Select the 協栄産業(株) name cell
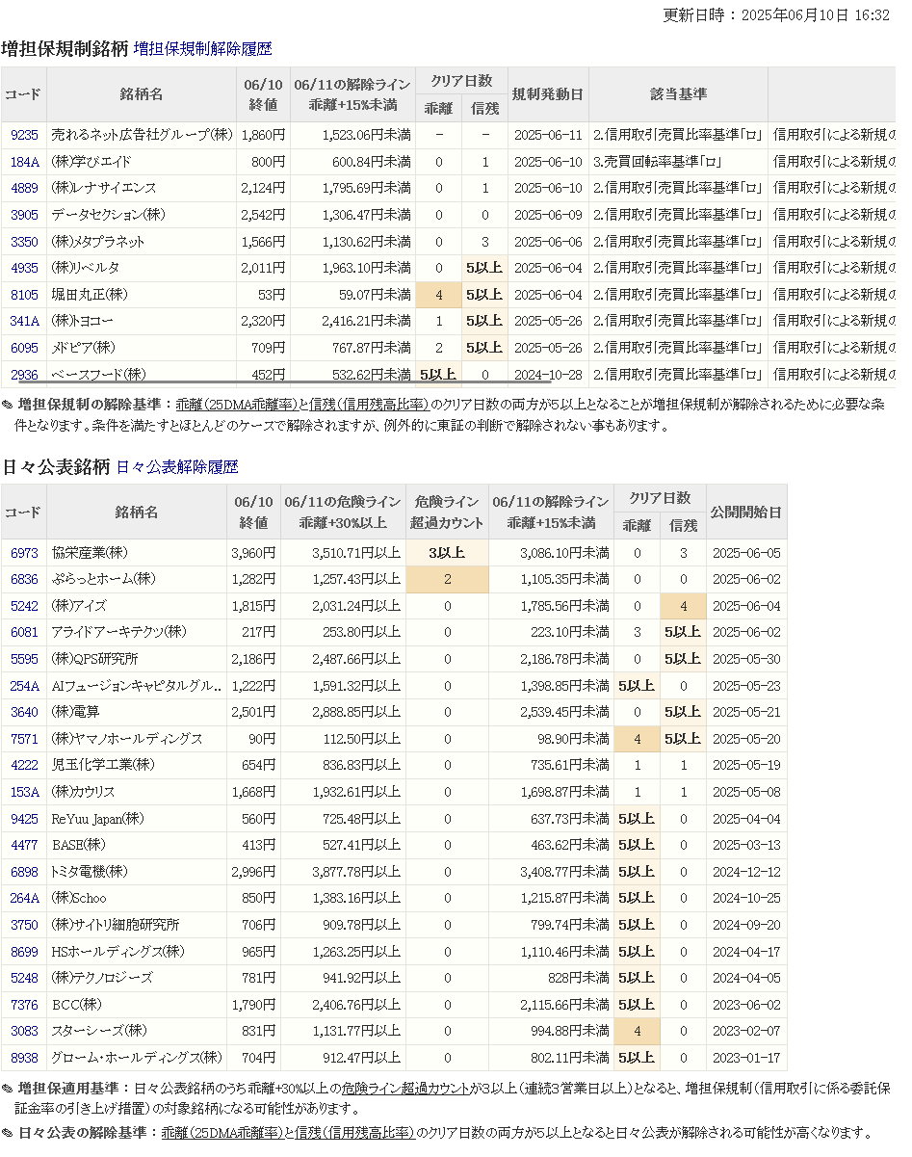 (137, 553)
